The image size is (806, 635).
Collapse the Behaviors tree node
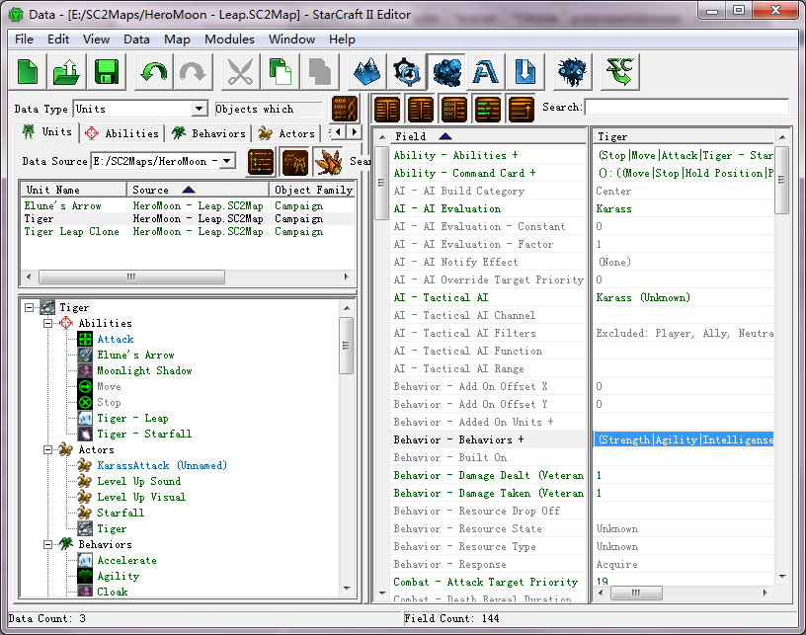tap(47, 544)
